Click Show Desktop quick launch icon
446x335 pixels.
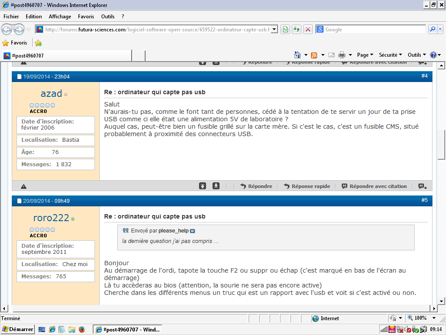click(x=42, y=330)
